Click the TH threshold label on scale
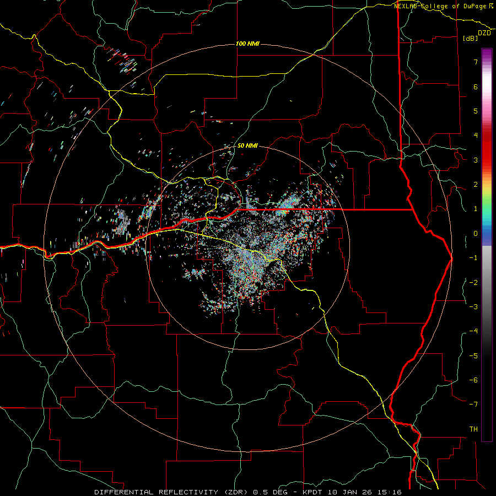496x496 pixels. pyautogui.click(x=473, y=429)
